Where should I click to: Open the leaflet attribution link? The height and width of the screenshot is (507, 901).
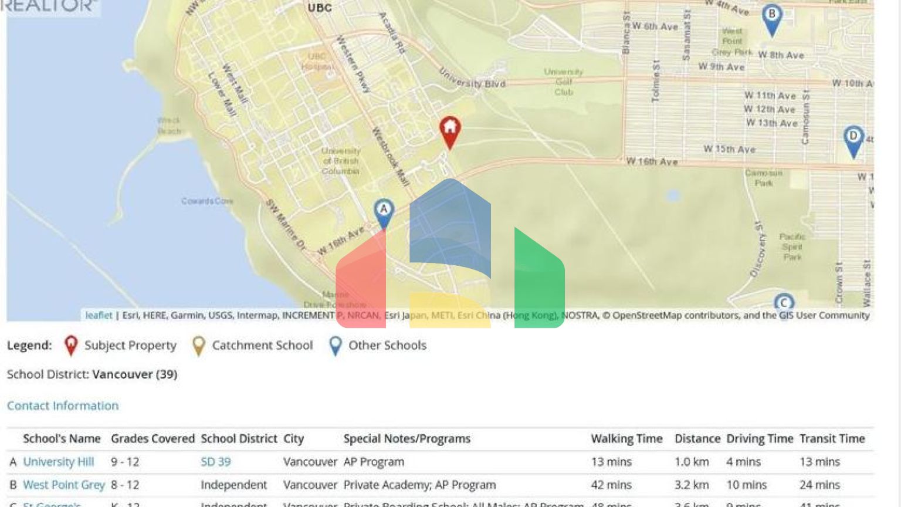pyautogui.click(x=99, y=315)
